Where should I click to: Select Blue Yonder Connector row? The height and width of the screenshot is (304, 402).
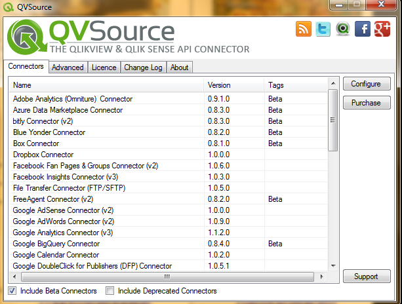point(169,132)
